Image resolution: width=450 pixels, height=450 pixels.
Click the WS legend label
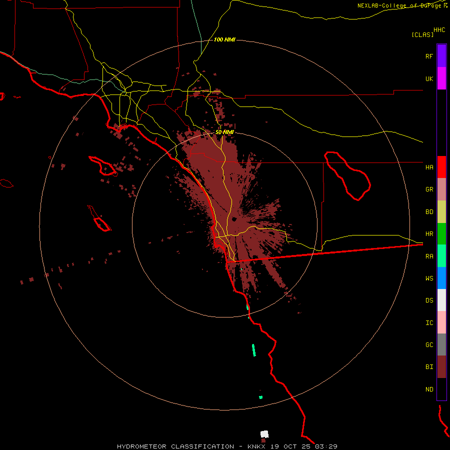[x=429, y=278]
